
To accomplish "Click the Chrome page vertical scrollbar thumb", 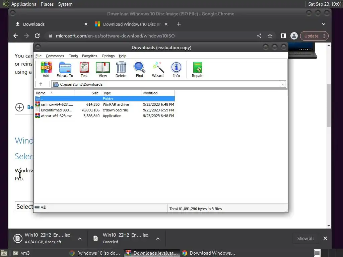I will (329, 105).
